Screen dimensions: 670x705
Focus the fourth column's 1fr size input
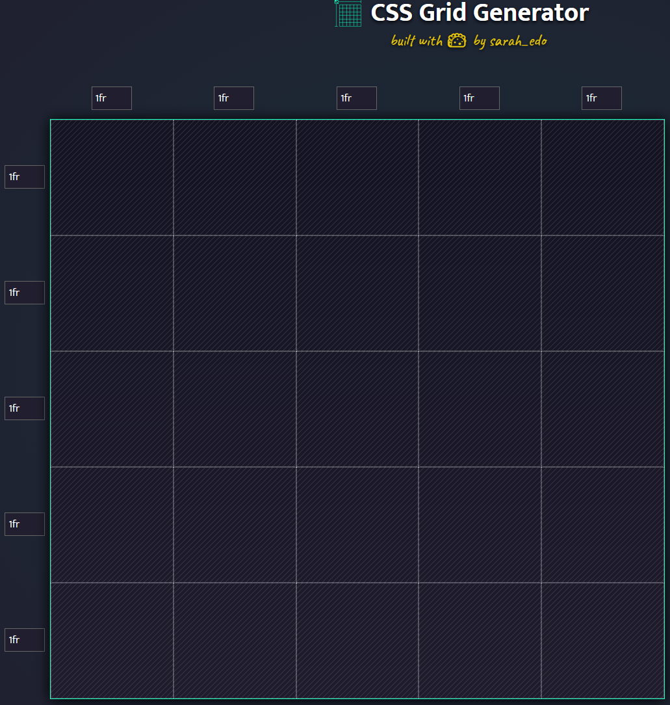click(x=479, y=98)
